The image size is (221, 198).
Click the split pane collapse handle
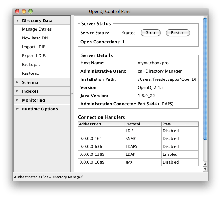point(72,94)
